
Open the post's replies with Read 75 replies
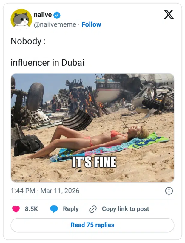tap(92, 225)
